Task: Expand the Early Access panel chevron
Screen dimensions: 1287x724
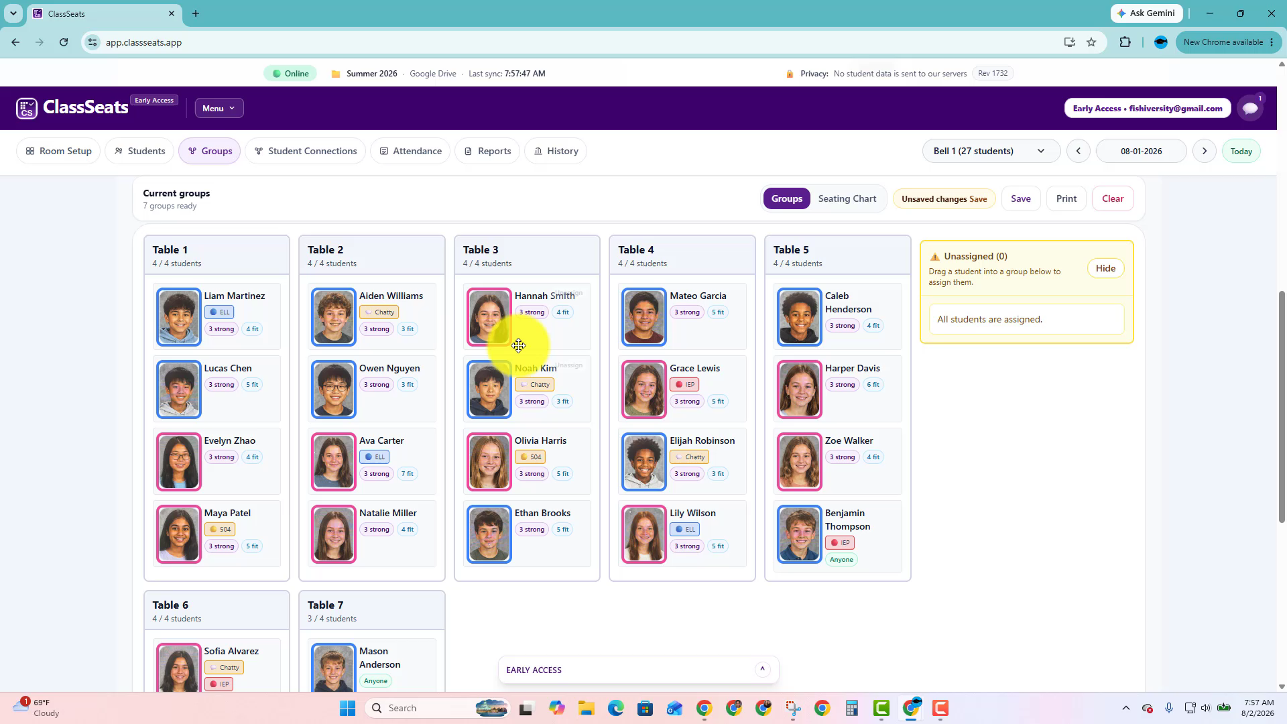Action: [762, 669]
